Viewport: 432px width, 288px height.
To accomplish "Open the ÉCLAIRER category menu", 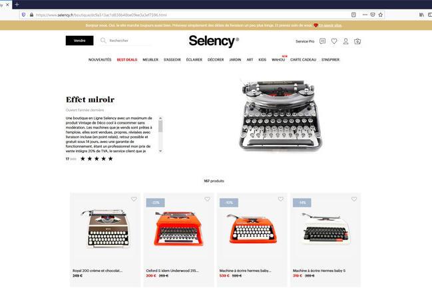I will point(194,60).
